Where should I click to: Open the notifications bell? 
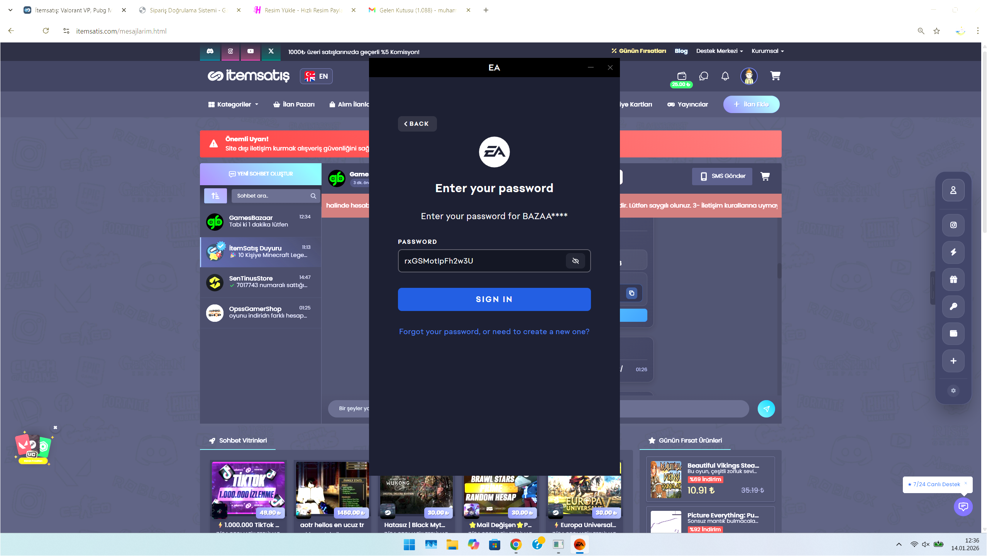[x=725, y=76]
